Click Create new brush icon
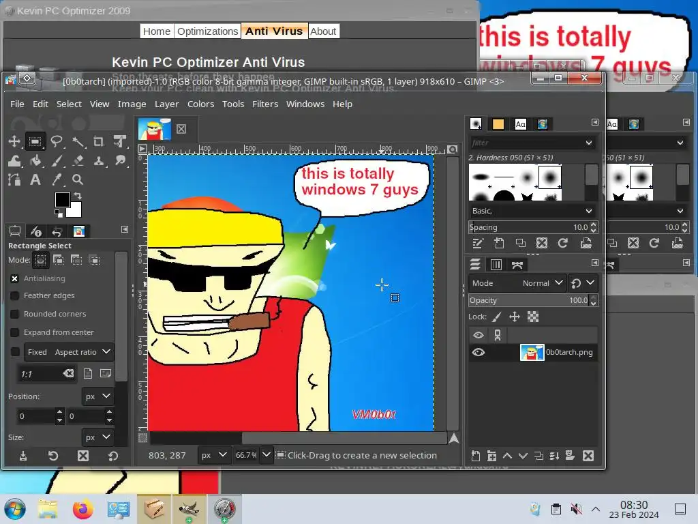This screenshot has height=524, width=698. (499, 244)
